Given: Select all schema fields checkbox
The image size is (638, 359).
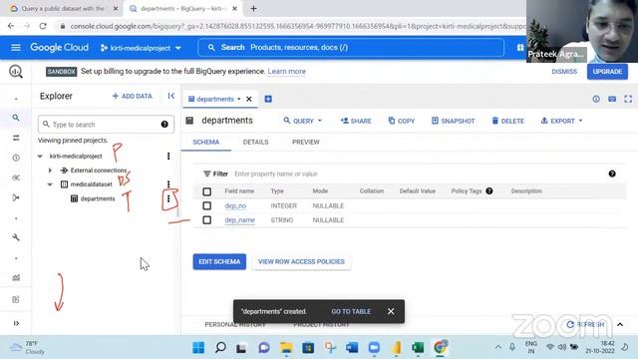Looking at the screenshot, I should point(206,191).
